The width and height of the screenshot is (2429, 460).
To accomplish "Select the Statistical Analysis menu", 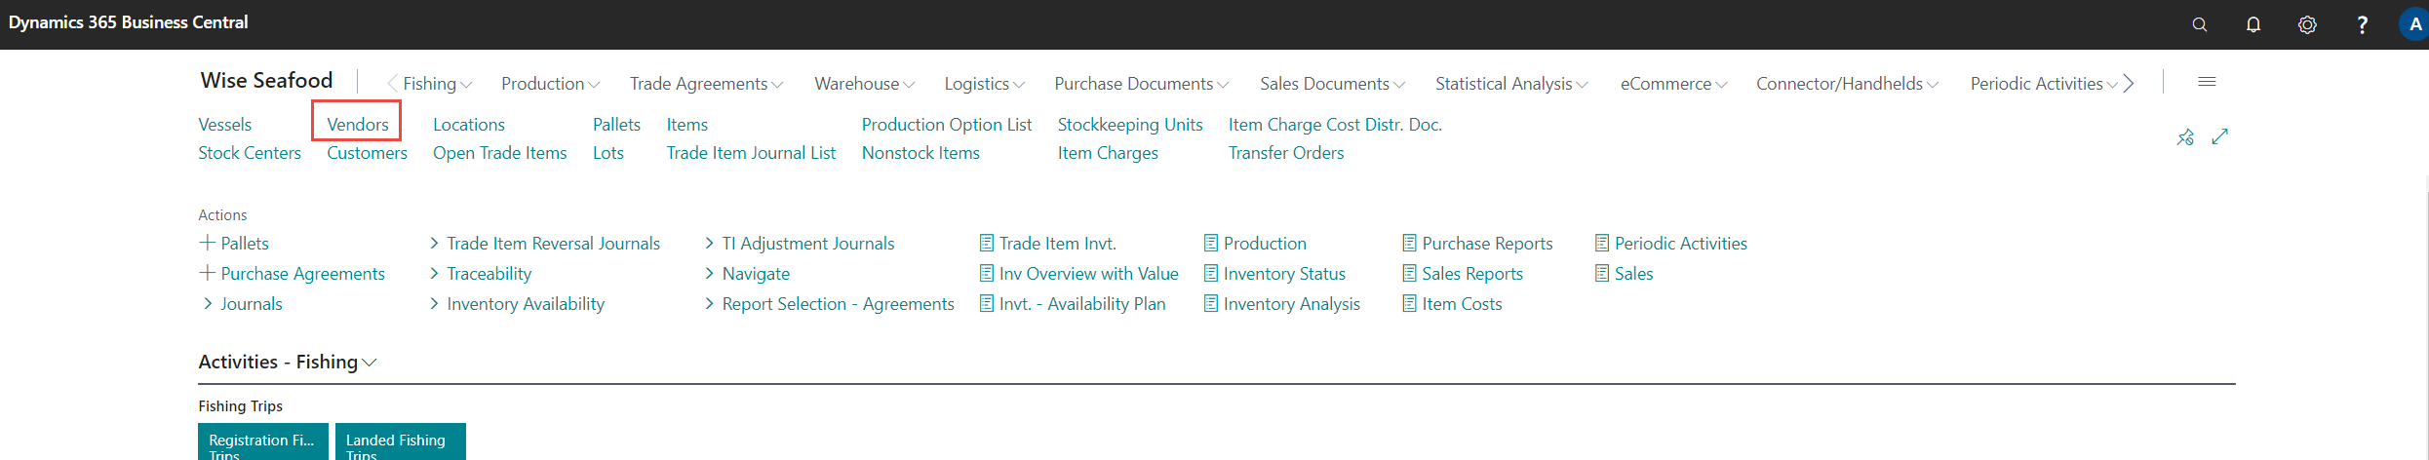I will point(1510,84).
